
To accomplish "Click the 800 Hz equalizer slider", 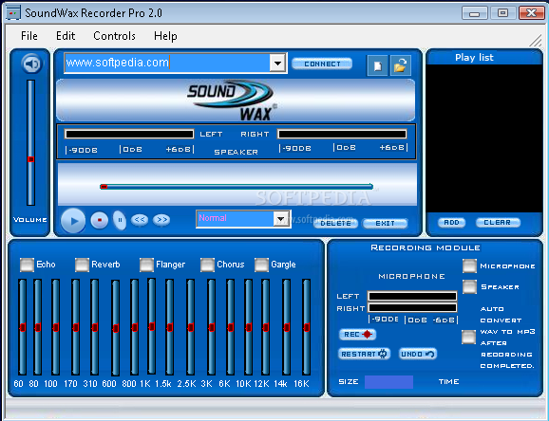I will pos(135,327).
